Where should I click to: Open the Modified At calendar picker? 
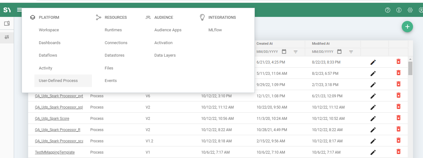(x=339, y=52)
